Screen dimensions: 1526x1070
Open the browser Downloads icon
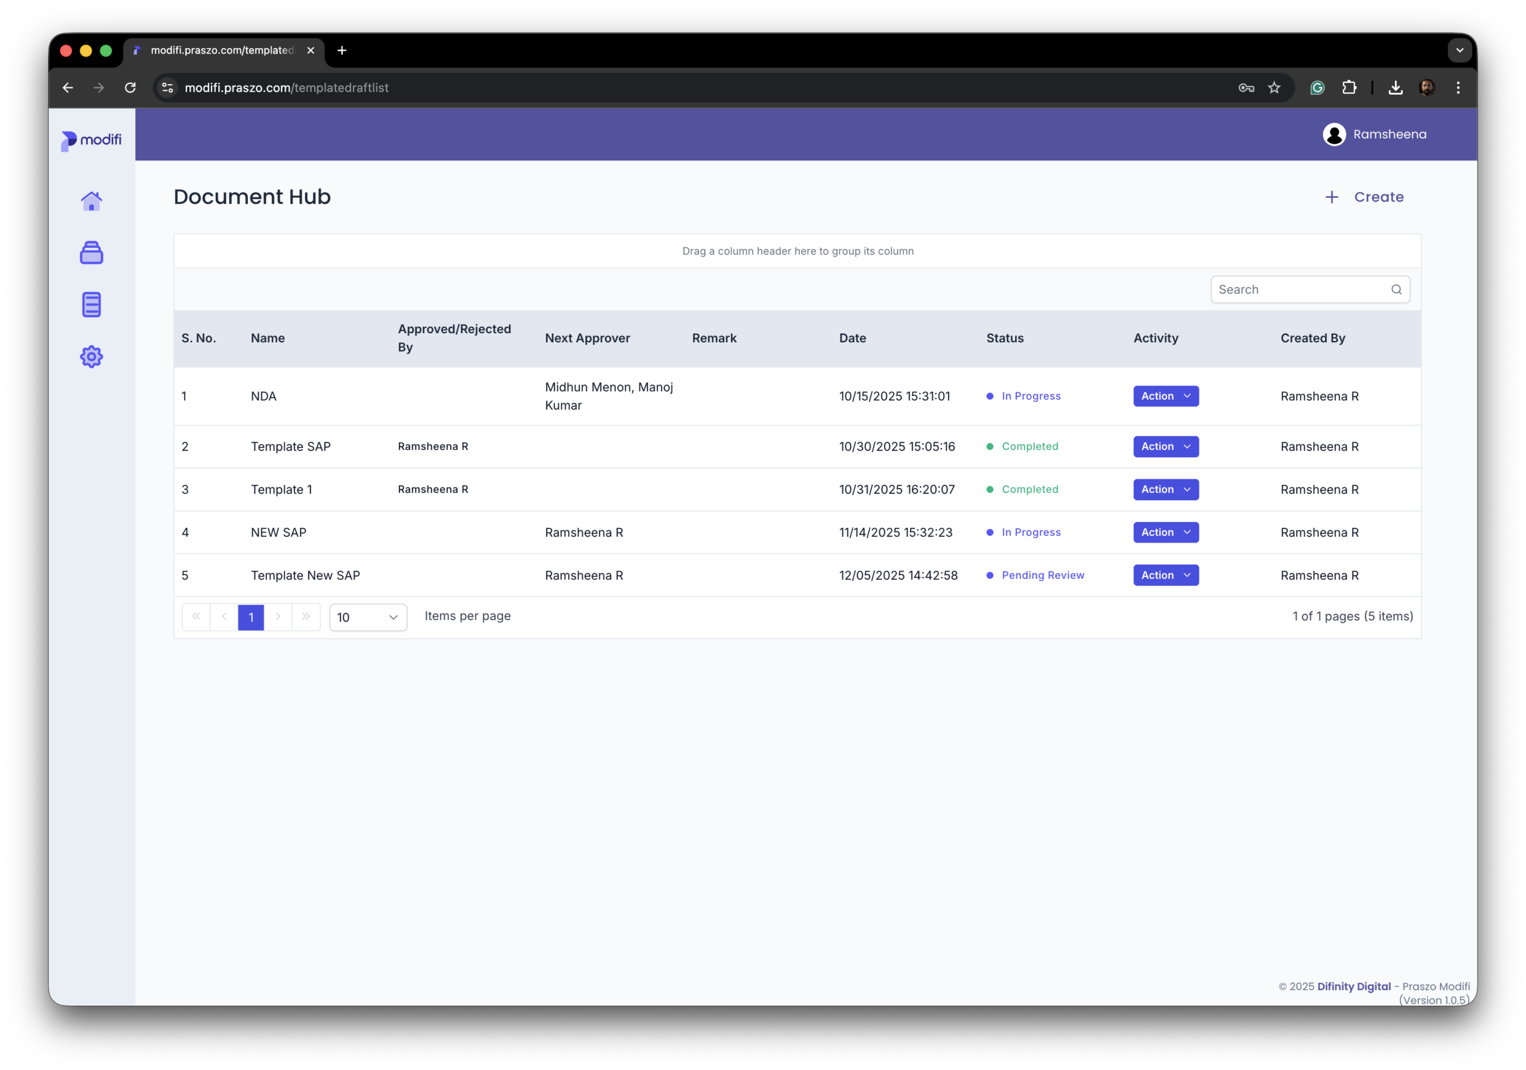pos(1395,88)
